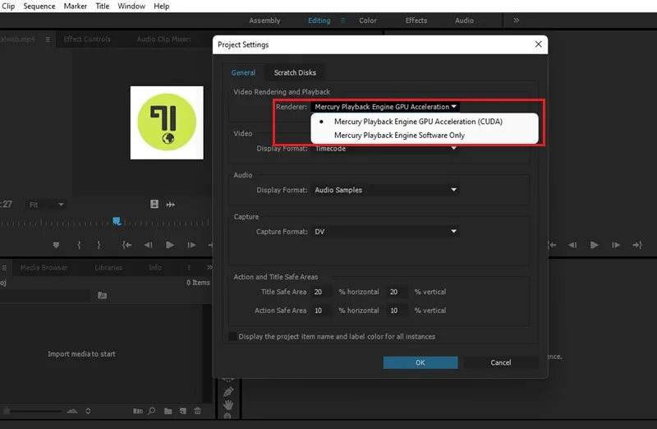Open the Sequence menu
The image size is (657, 429).
pos(39,7)
